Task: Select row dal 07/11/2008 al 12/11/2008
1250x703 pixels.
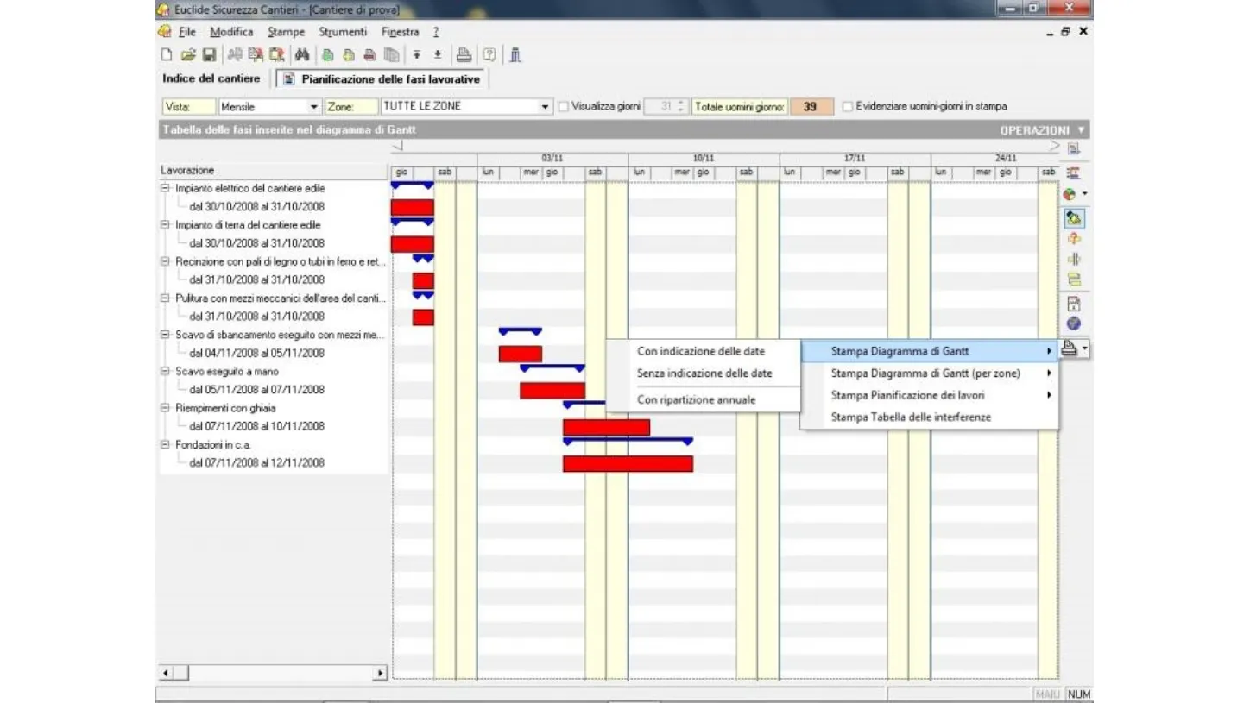Action: pos(257,462)
